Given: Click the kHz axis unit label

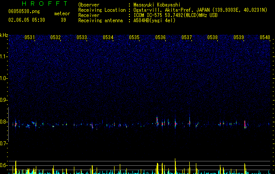Looking at the screenshot, I should [4, 35].
